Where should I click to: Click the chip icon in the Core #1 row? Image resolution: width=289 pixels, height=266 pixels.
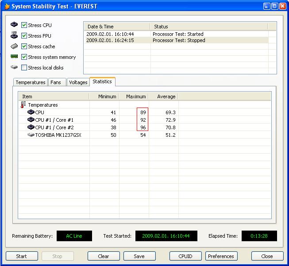click(x=31, y=120)
